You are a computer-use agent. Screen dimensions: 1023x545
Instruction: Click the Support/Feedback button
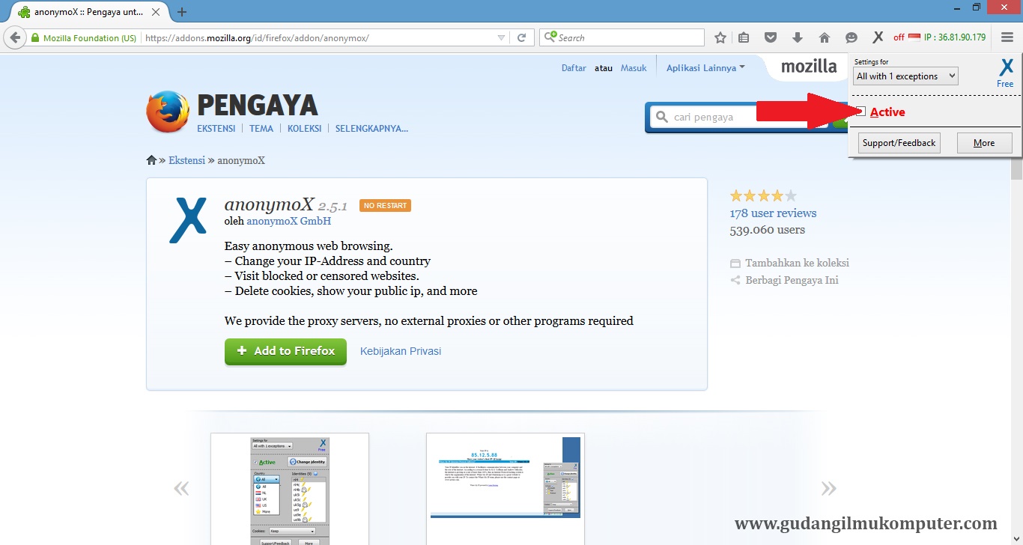click(899, 143)
